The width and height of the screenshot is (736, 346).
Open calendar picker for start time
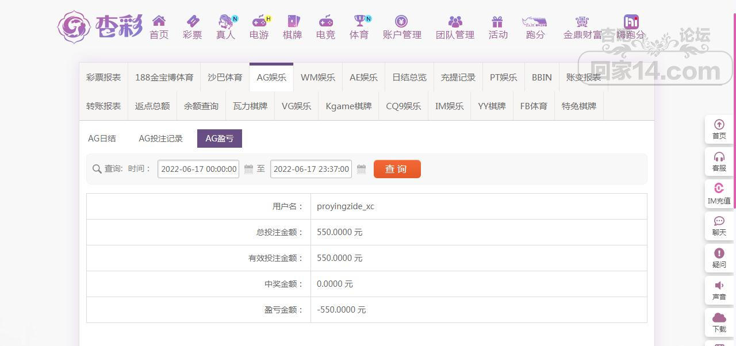tap(248, 169)
